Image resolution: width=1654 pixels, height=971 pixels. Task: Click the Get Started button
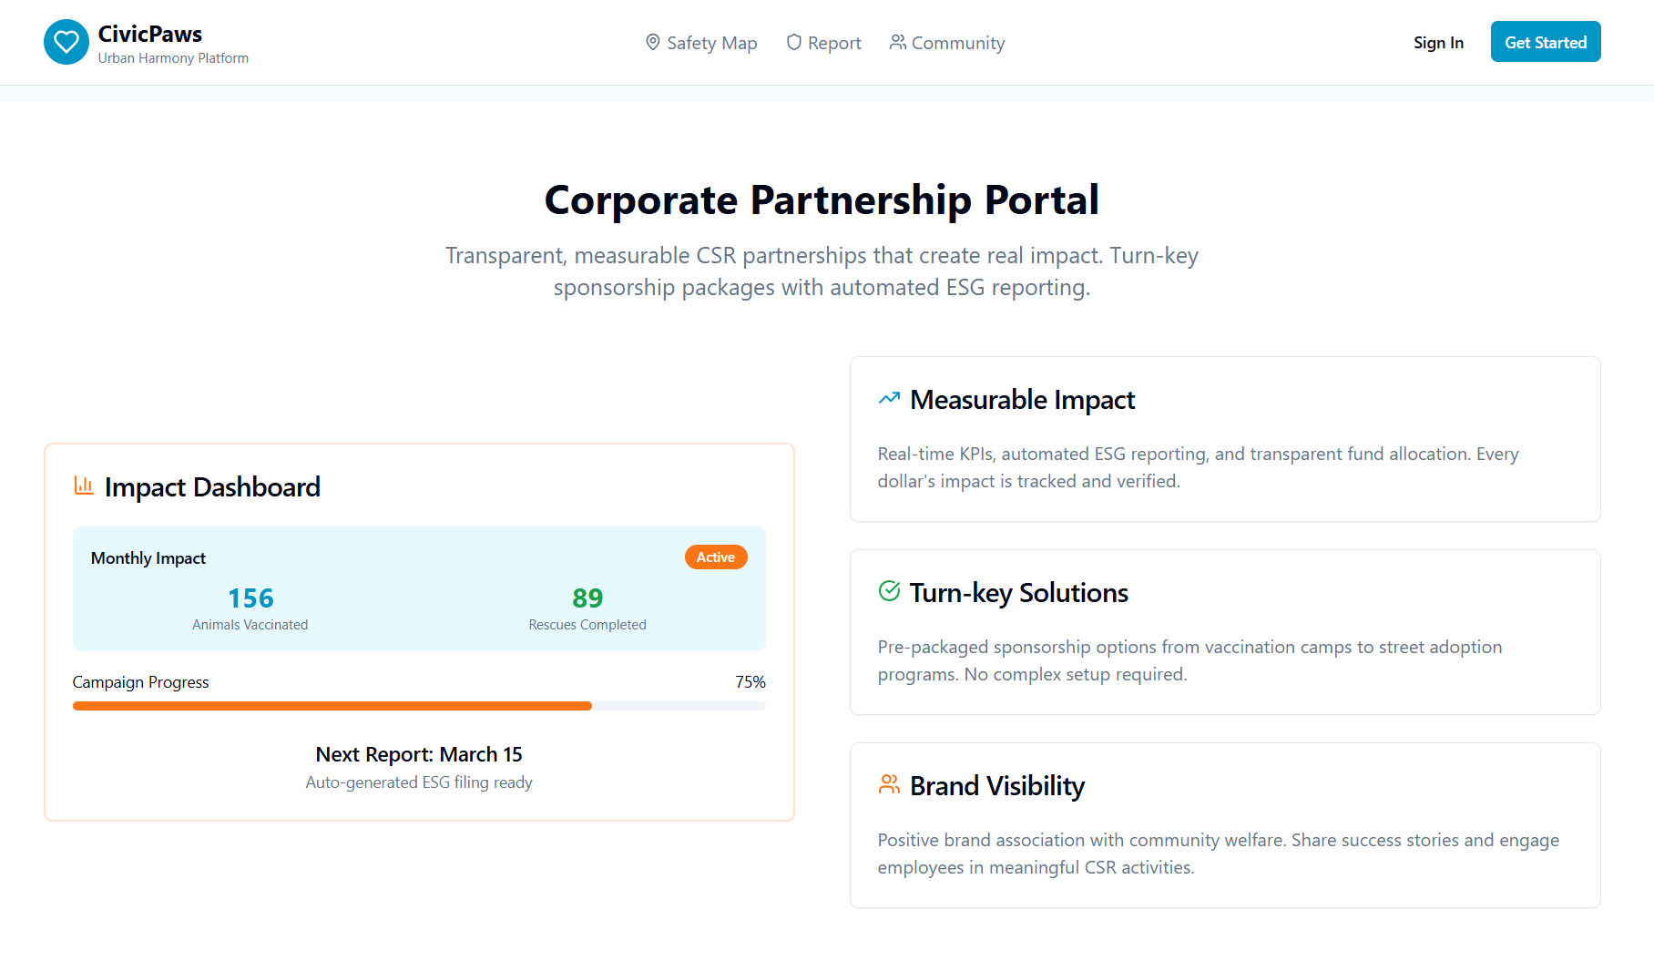pos(1546,42)
